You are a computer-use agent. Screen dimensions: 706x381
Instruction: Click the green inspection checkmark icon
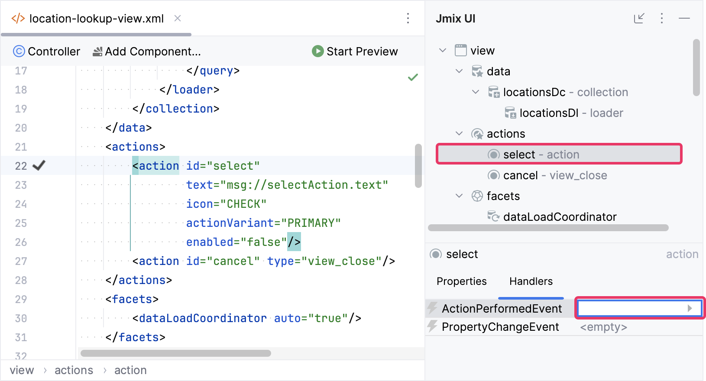pos(413,77)
